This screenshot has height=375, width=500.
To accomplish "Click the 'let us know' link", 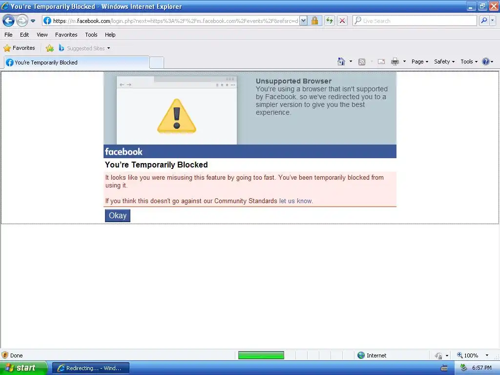I will point(295,201).
